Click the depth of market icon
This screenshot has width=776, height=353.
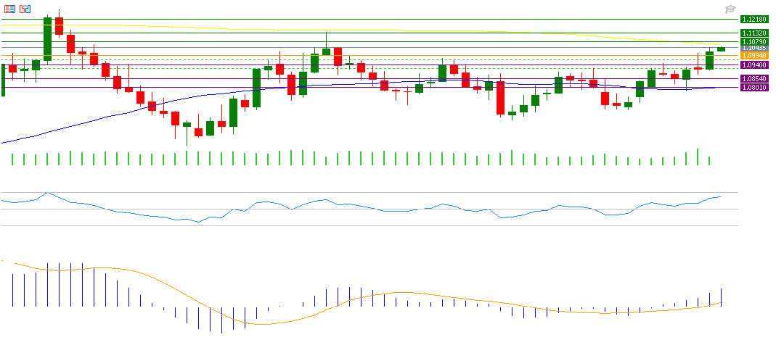point(25,9)
